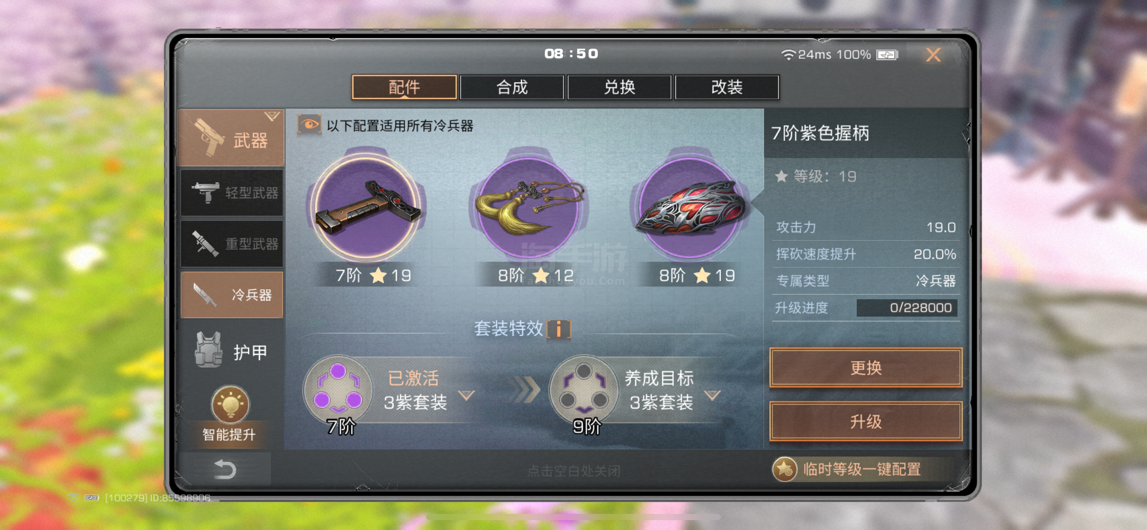Click the 升级 upgrade button
The height and width of the screenshot is (530, 1147).
pos(865,421)
